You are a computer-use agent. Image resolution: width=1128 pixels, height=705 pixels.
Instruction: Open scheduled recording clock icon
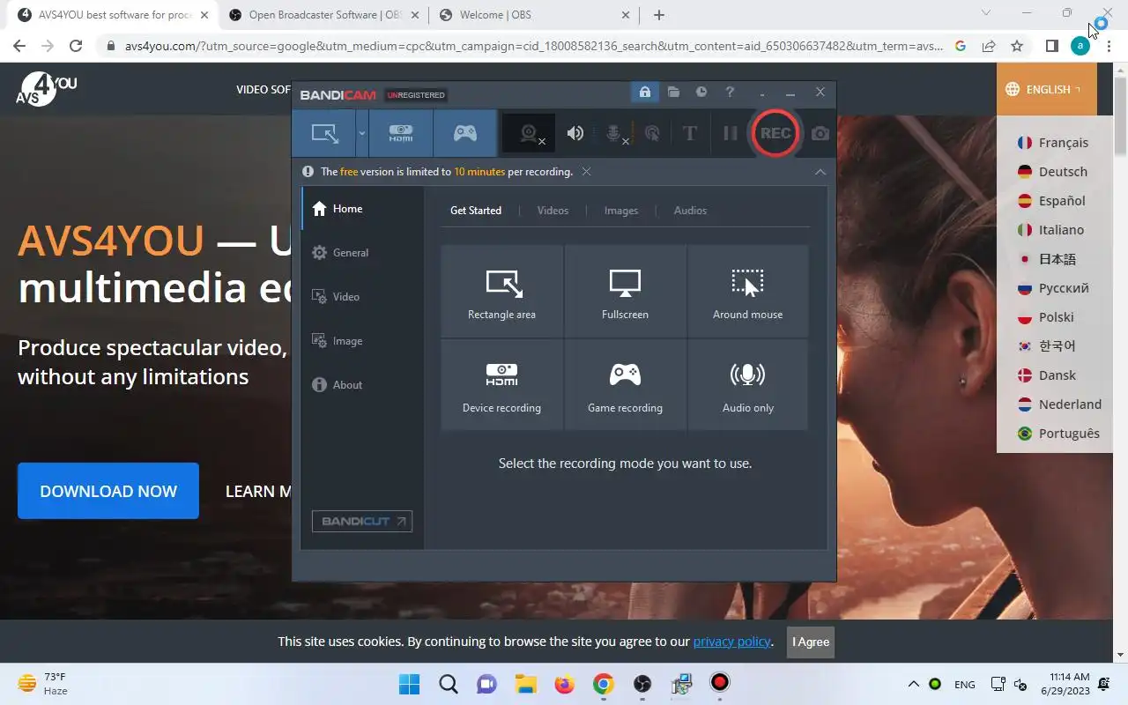(701, 92)
